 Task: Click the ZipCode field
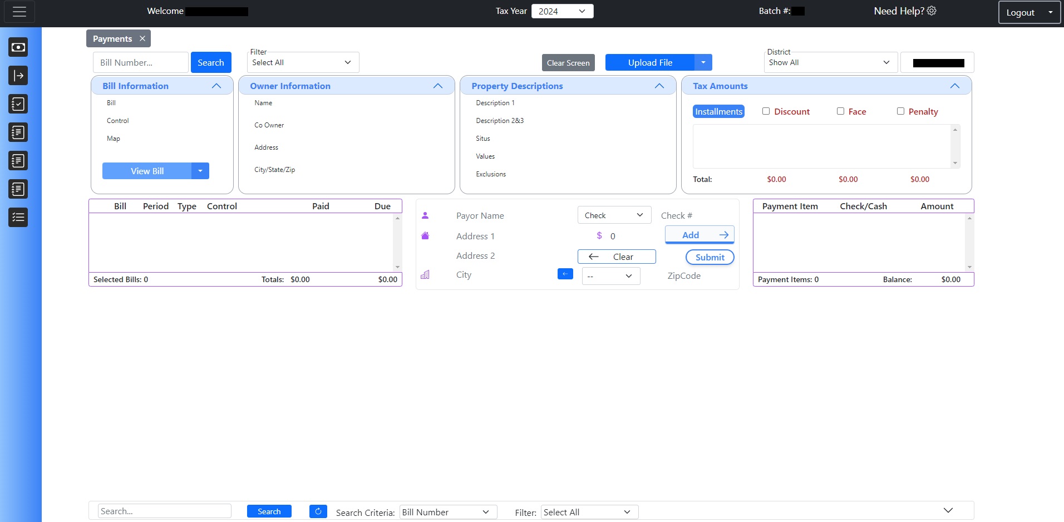[x=698, y=275]
